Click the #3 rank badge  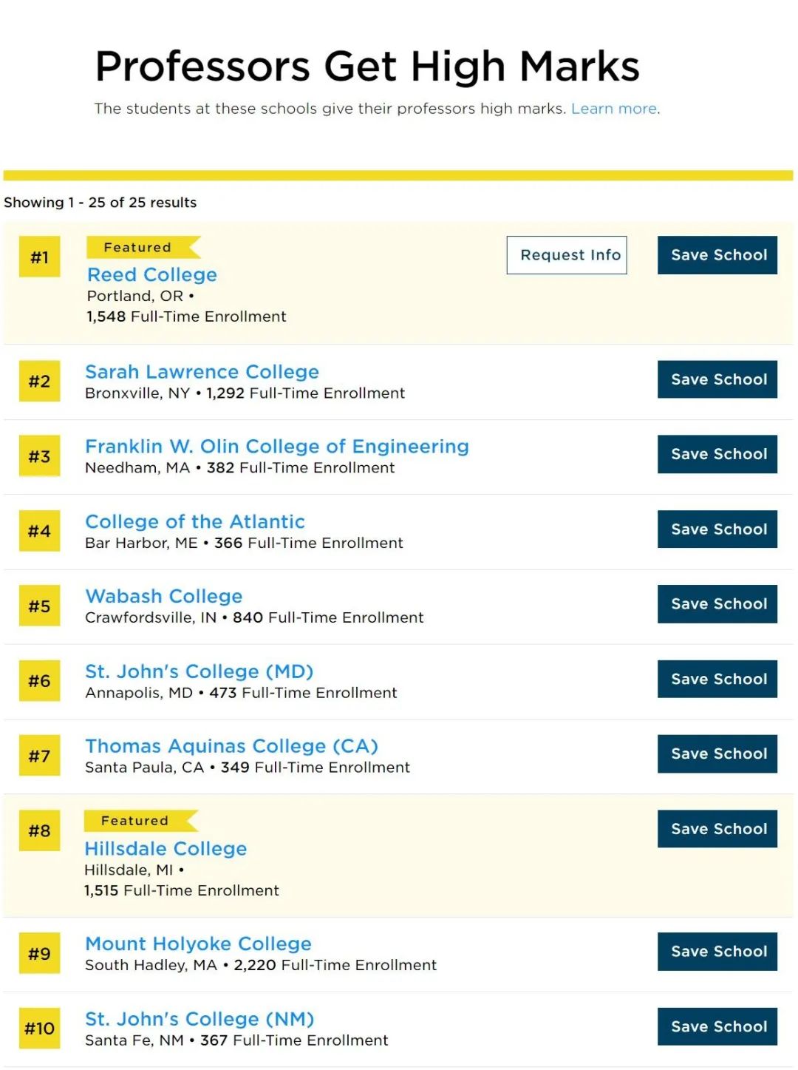[x=39, y=456]
